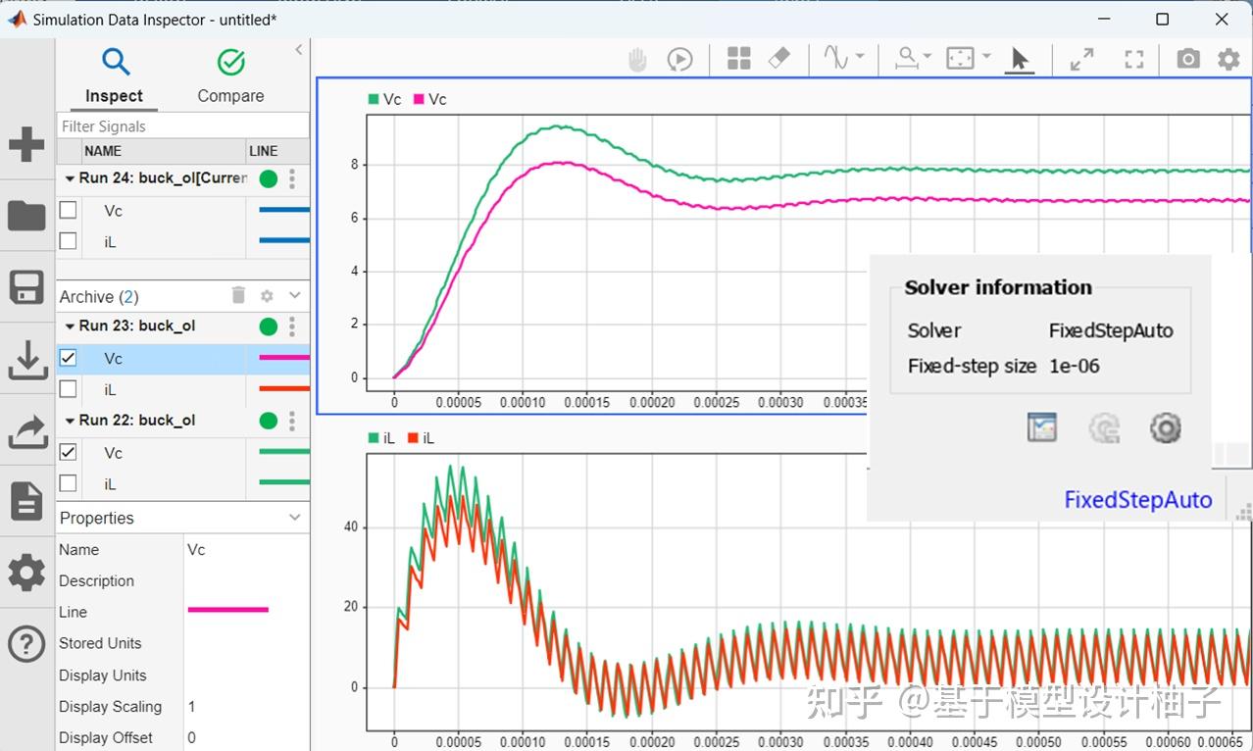Click the pink Line color swatch in Properties
Viewport: 1253px width, 751px height.
coord(227,610)
